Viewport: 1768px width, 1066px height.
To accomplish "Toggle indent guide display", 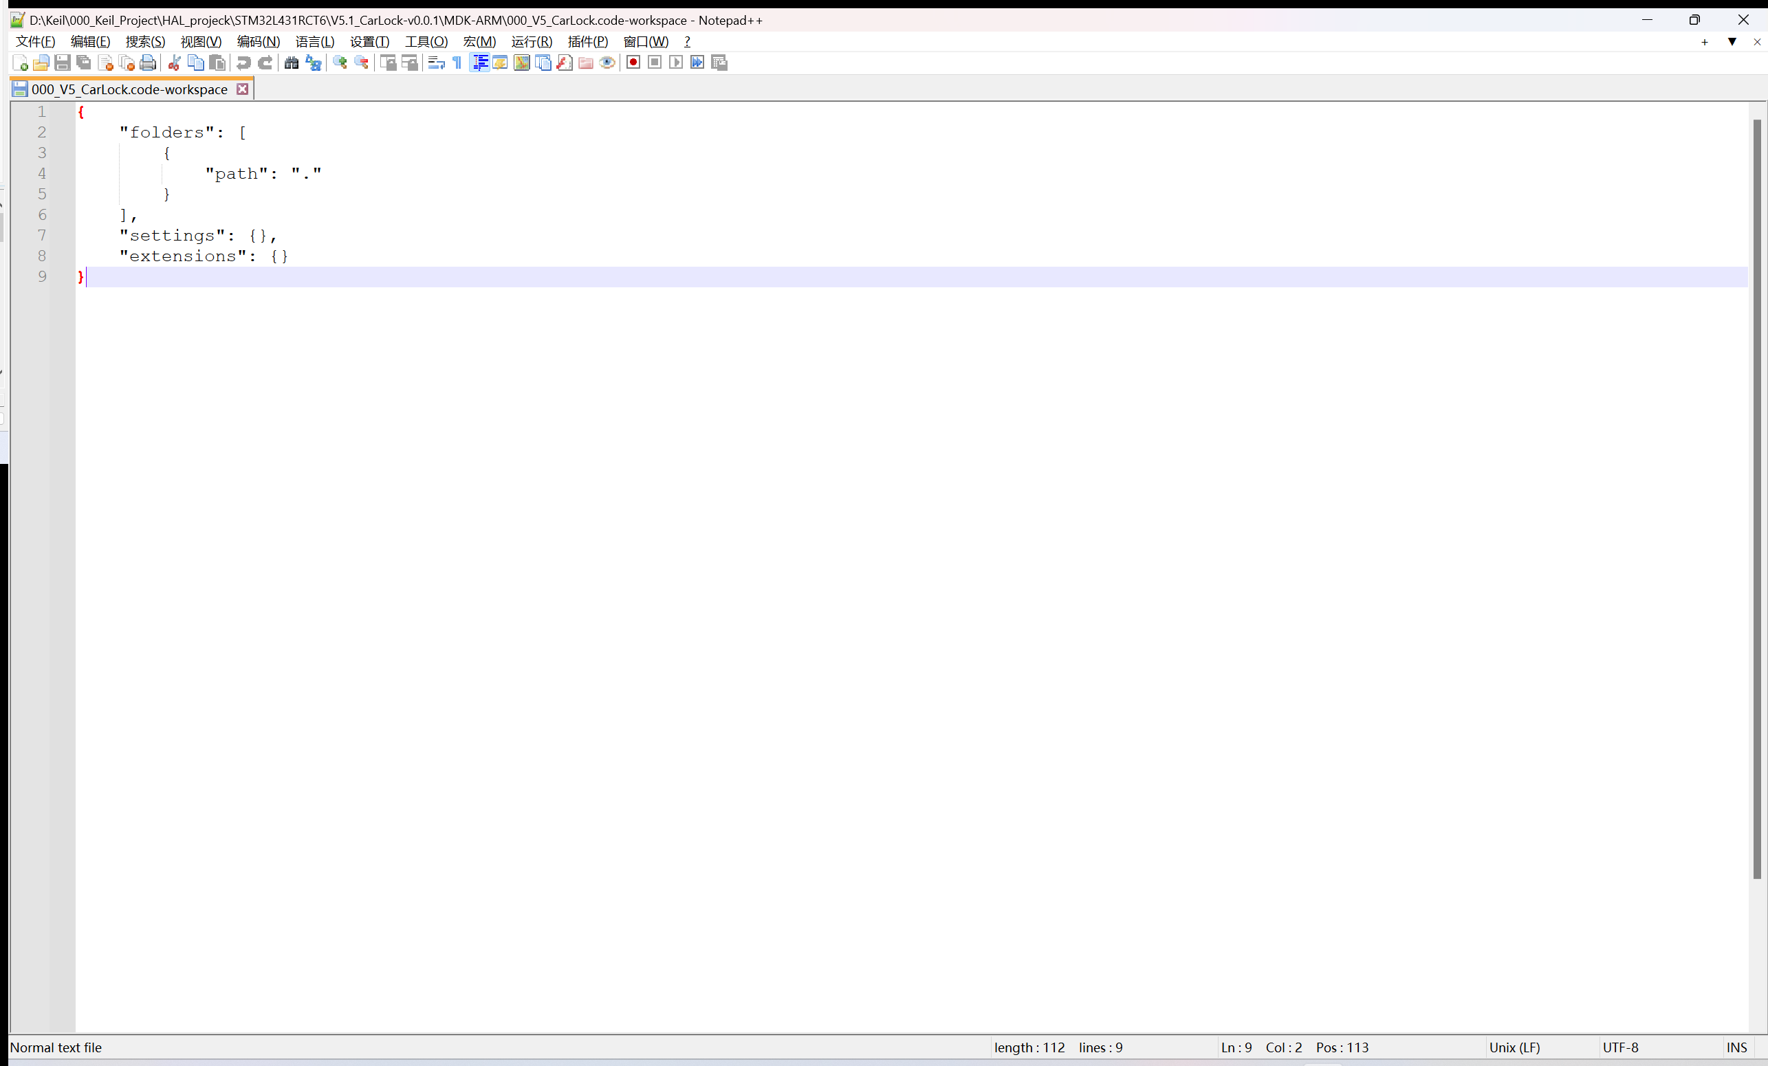I will (x=479, y=63).
